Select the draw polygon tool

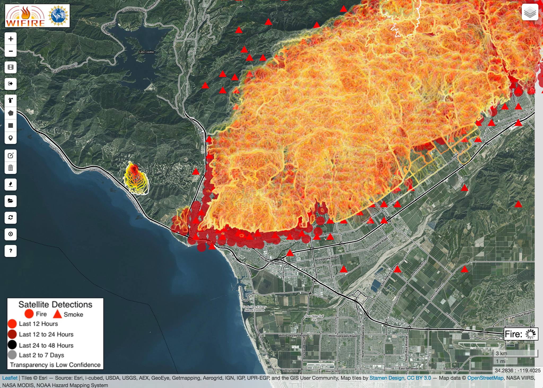[11, 113]
